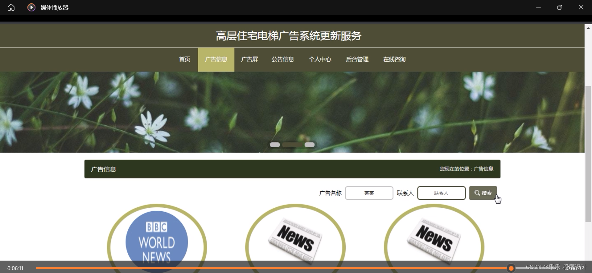Screen dimensions: 592x273
Task: Select the first carousel indicator dot
Action: [275, 145]
